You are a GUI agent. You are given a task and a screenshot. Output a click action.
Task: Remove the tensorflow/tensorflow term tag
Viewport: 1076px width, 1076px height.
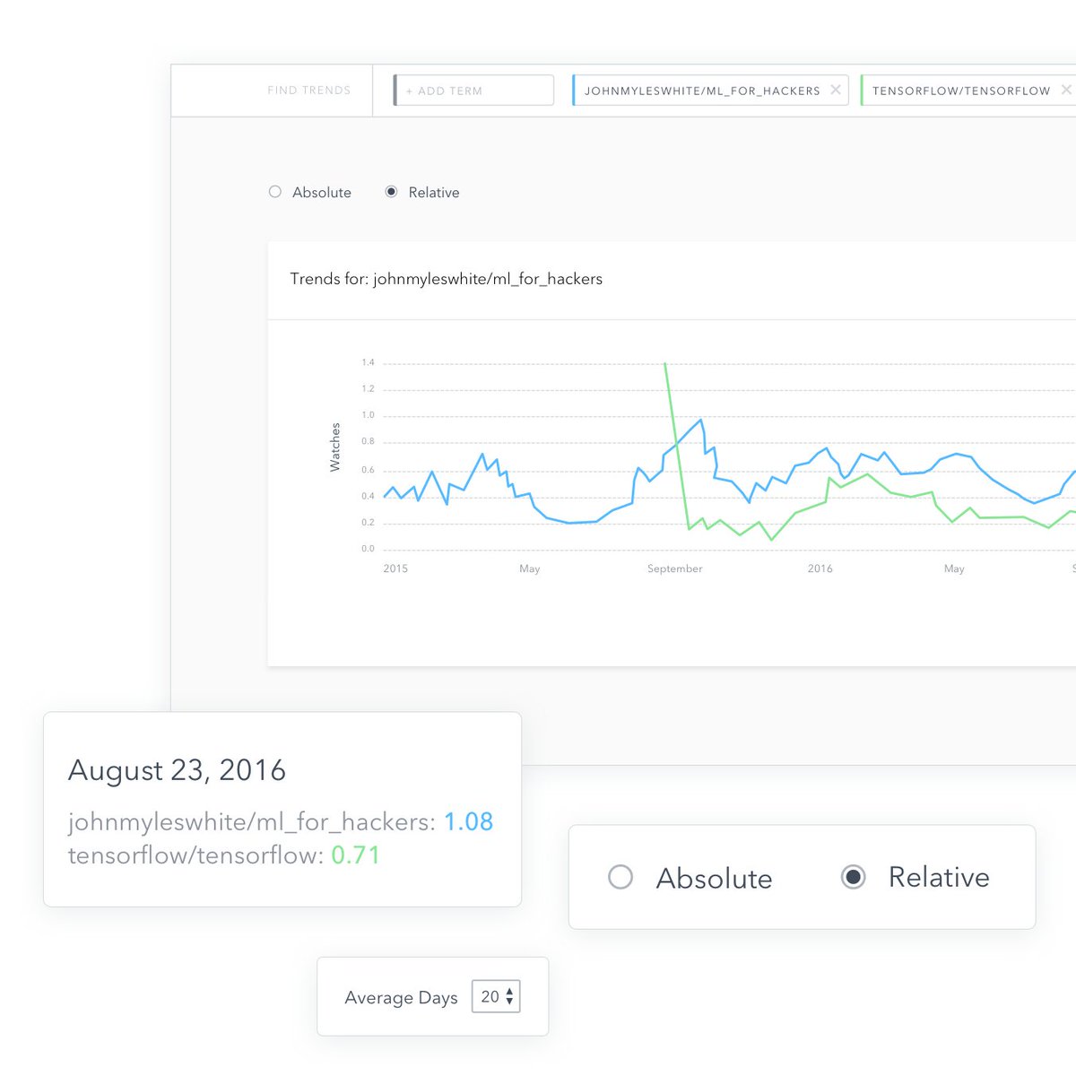[x=1066, y=90]
